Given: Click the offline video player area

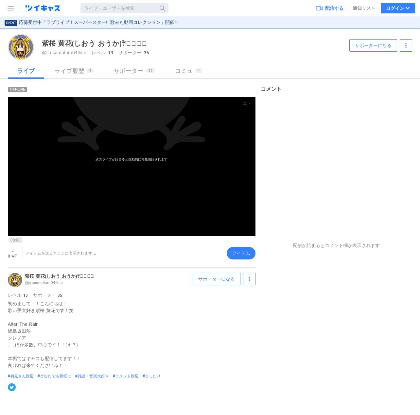Looking at the screenshot, I should coord(131,166).
